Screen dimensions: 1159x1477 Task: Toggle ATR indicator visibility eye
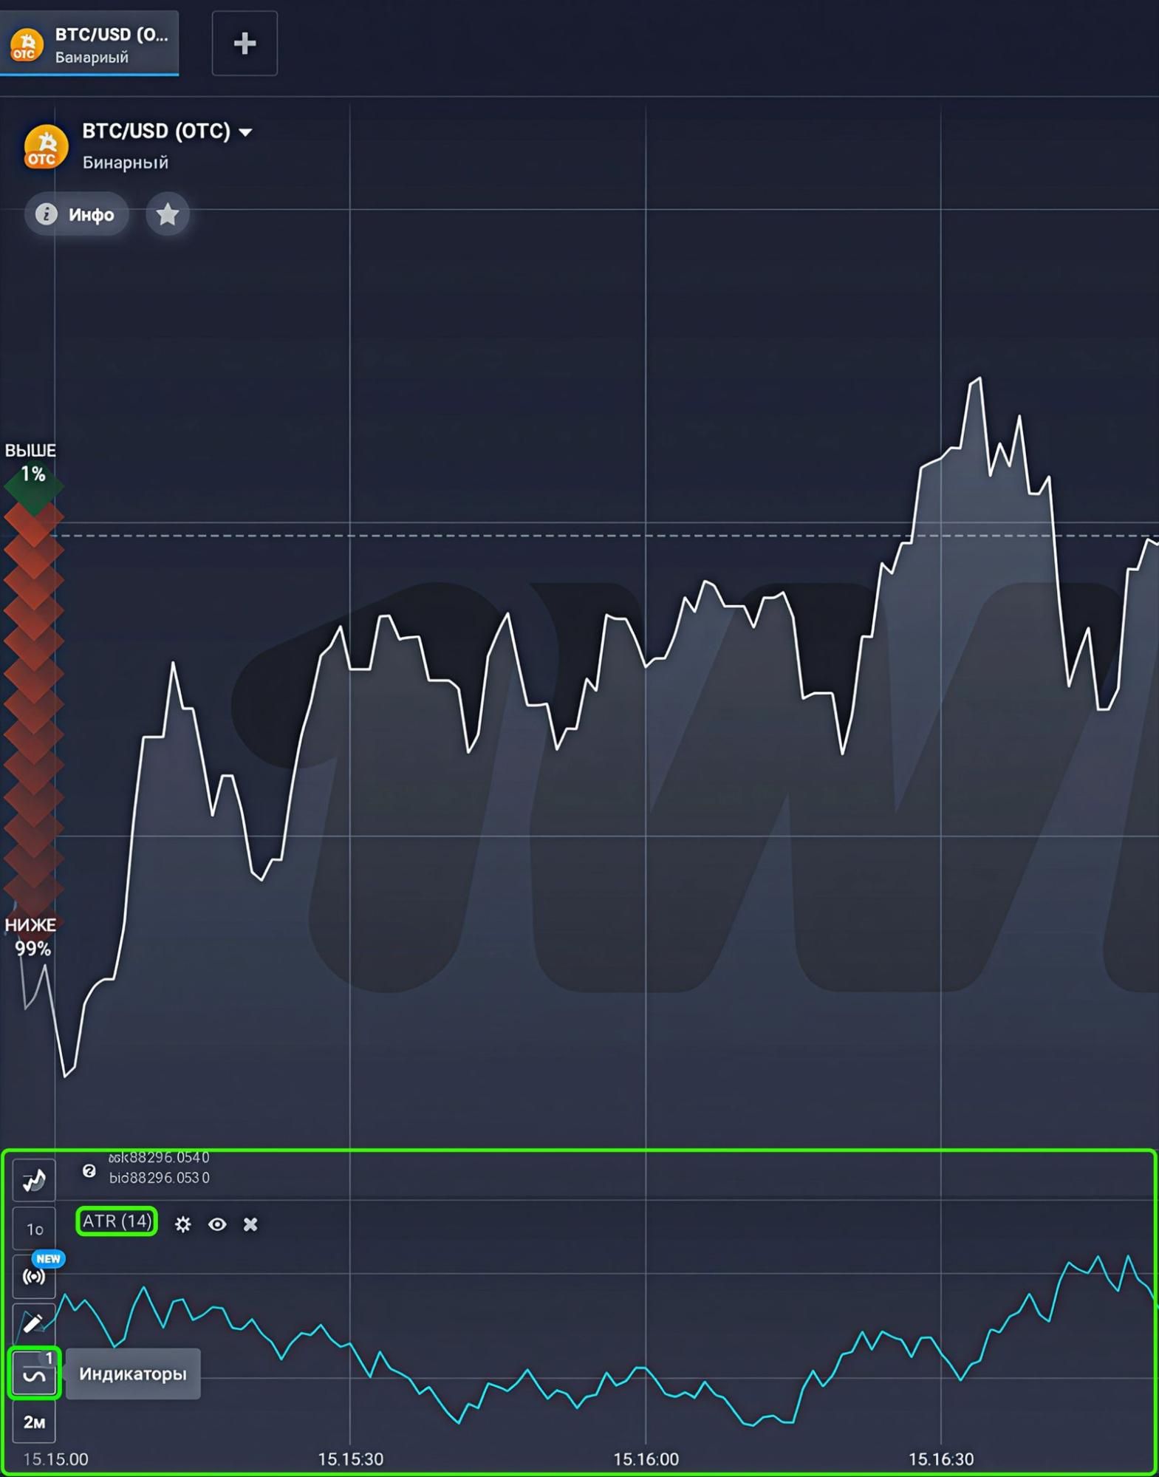point(217,1224)
